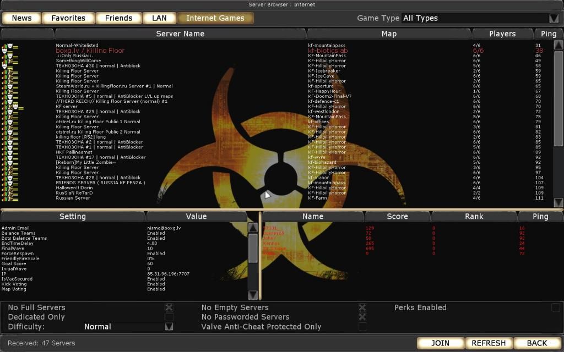Click the settings list scroll up arrow
The width and height of the screenshot is (564, 352).
pyautogui.click(x=253, y=227)
